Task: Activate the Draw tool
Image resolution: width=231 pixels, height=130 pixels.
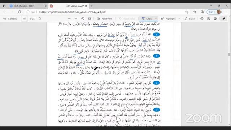Action: [147, 19]
